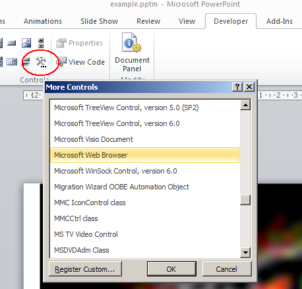Select the Spin Button control icon

[41, 43]
